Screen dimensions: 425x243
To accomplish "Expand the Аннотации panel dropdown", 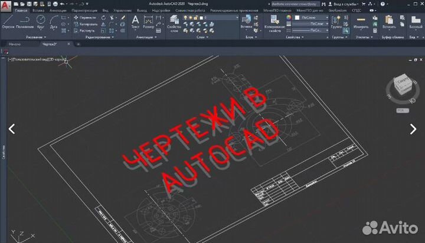I will point(146,37).
